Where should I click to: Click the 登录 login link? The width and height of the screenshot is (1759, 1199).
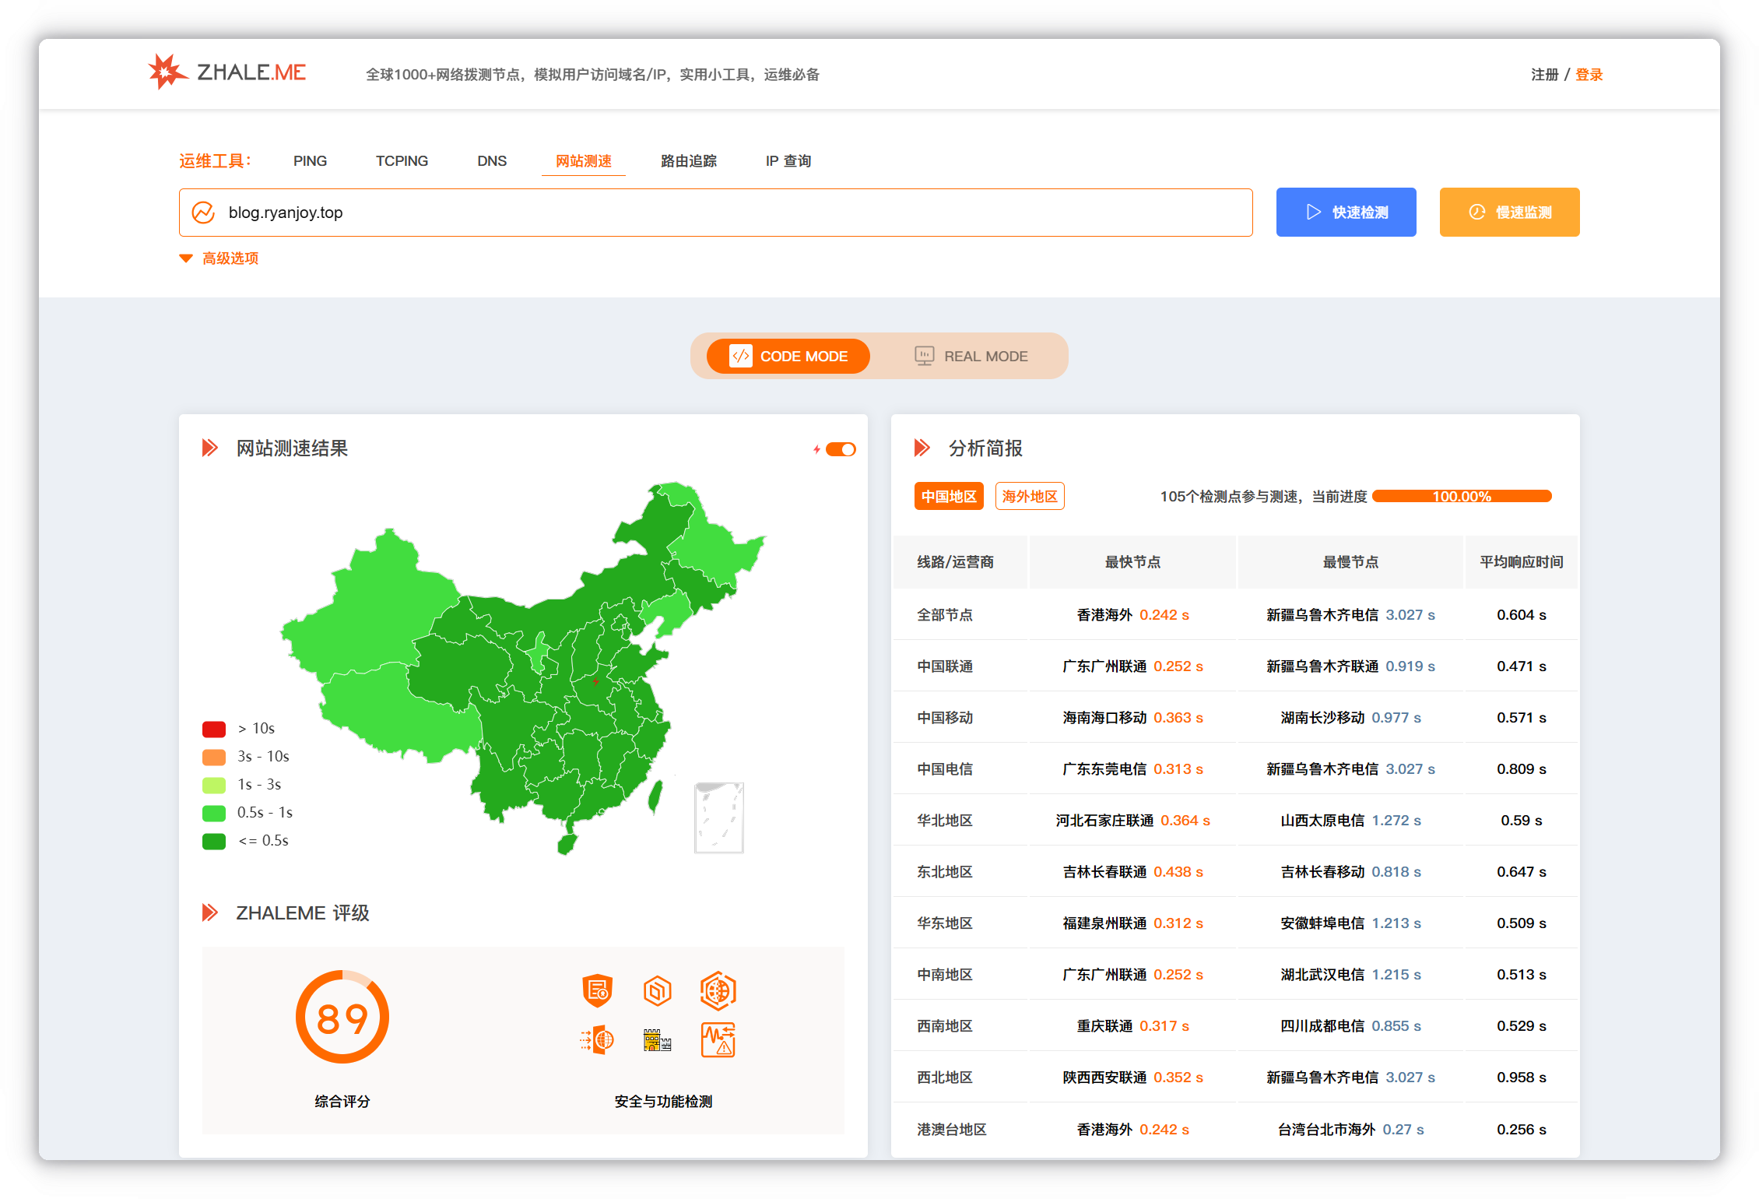pyautogui.click(x=1589, y=75)
